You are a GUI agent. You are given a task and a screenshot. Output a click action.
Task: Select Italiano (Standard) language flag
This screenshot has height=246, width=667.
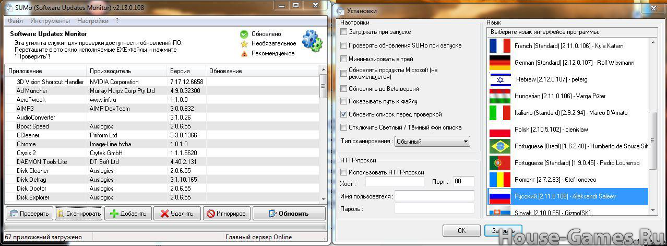coord(500,113)
